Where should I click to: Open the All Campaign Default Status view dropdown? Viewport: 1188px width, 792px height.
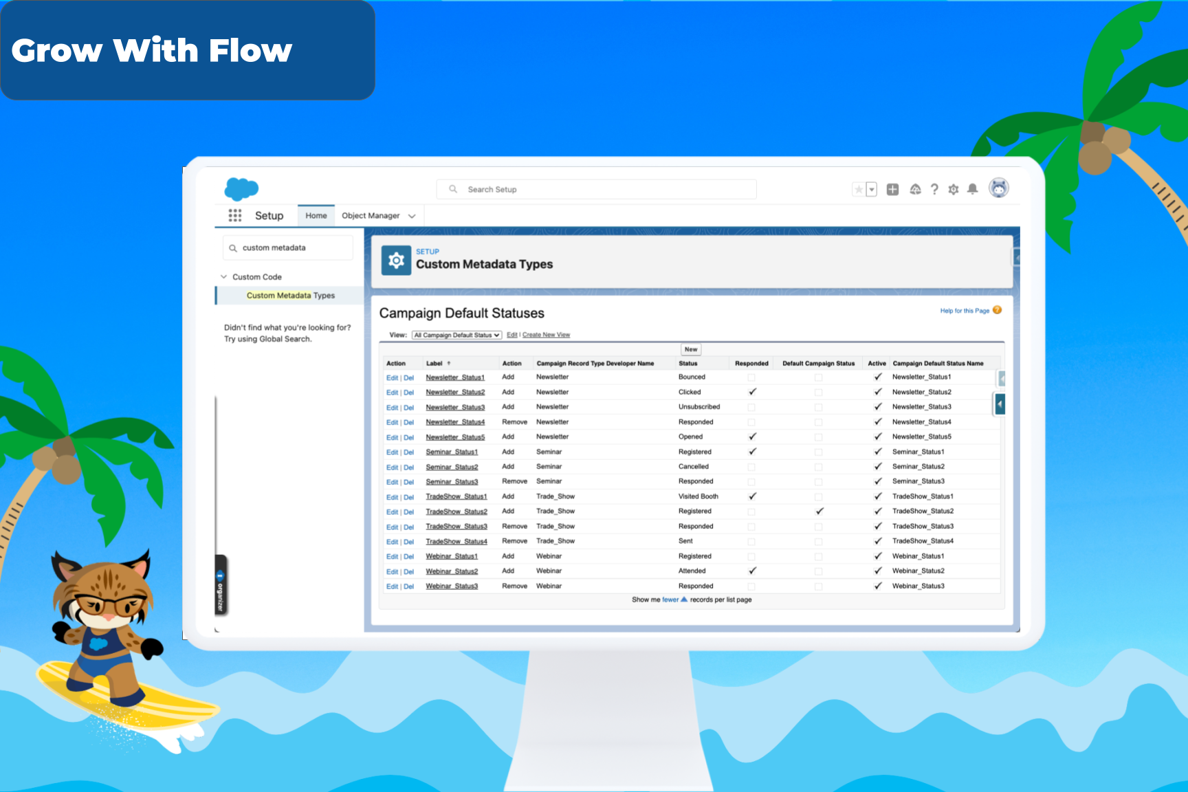456,335
